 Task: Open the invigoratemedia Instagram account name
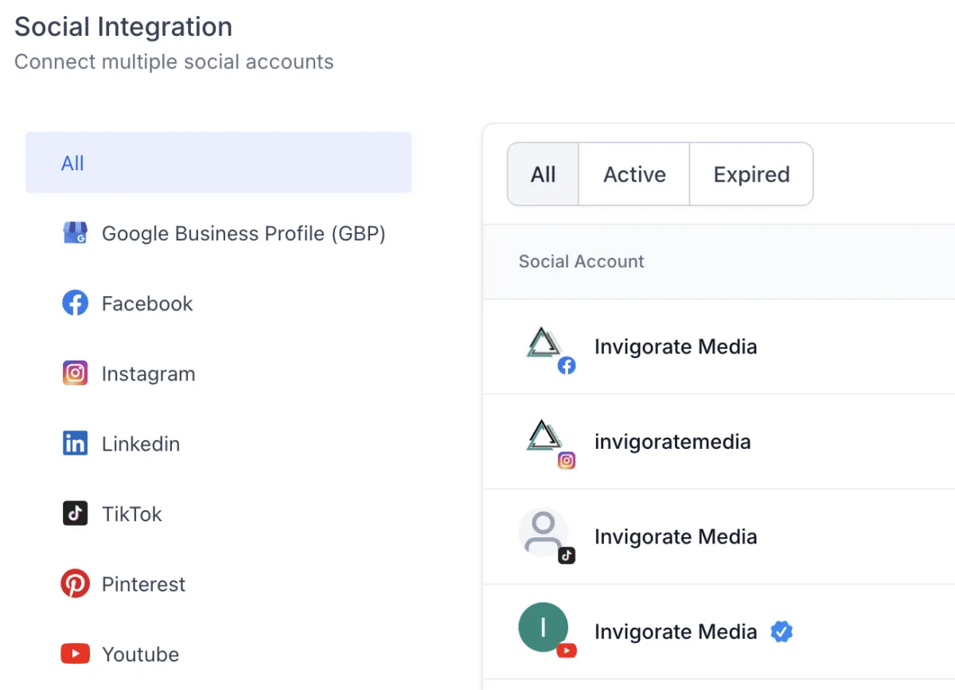point(672,442)
